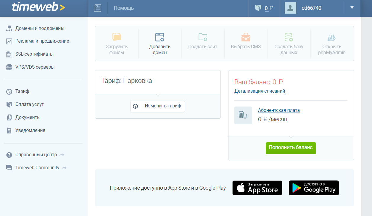Click Изменить тариф button

click(158, 106)
